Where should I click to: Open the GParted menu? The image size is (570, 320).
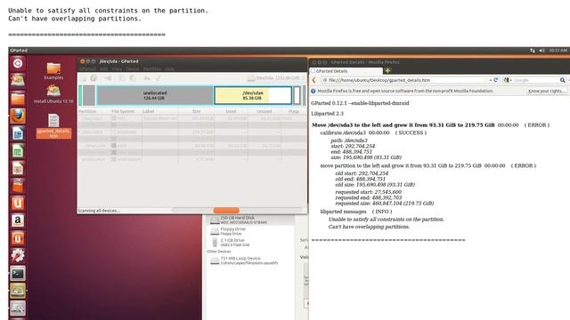87,69
